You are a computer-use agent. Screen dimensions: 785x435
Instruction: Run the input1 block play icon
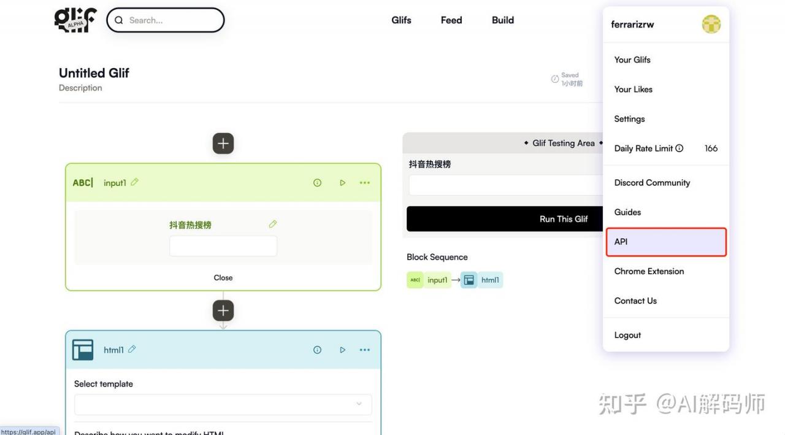(343, 183)
